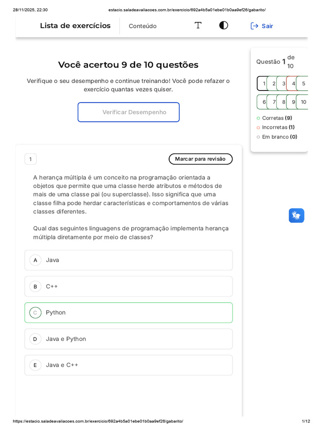
Task: Go to Lista de exercícios heading
Action: click(75, 26)
